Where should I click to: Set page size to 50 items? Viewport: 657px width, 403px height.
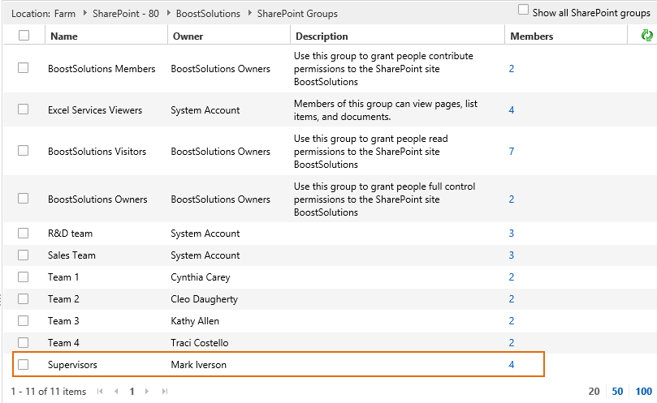click(x=617, y=392)
